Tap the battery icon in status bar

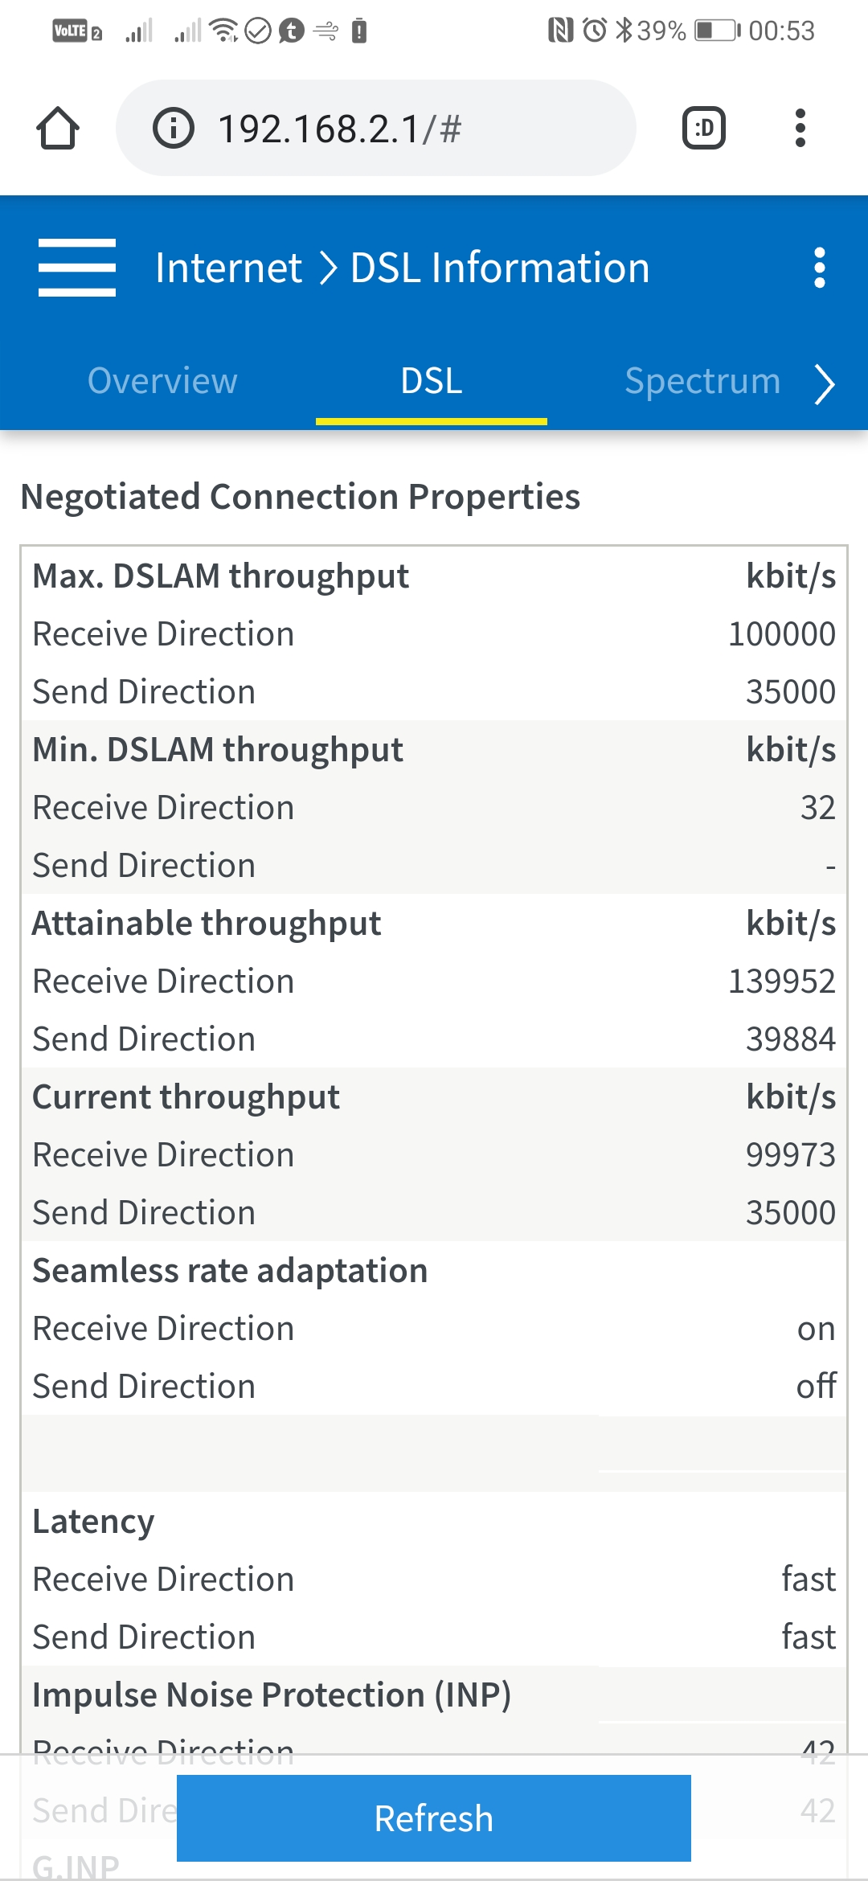(x=717, y=31)
